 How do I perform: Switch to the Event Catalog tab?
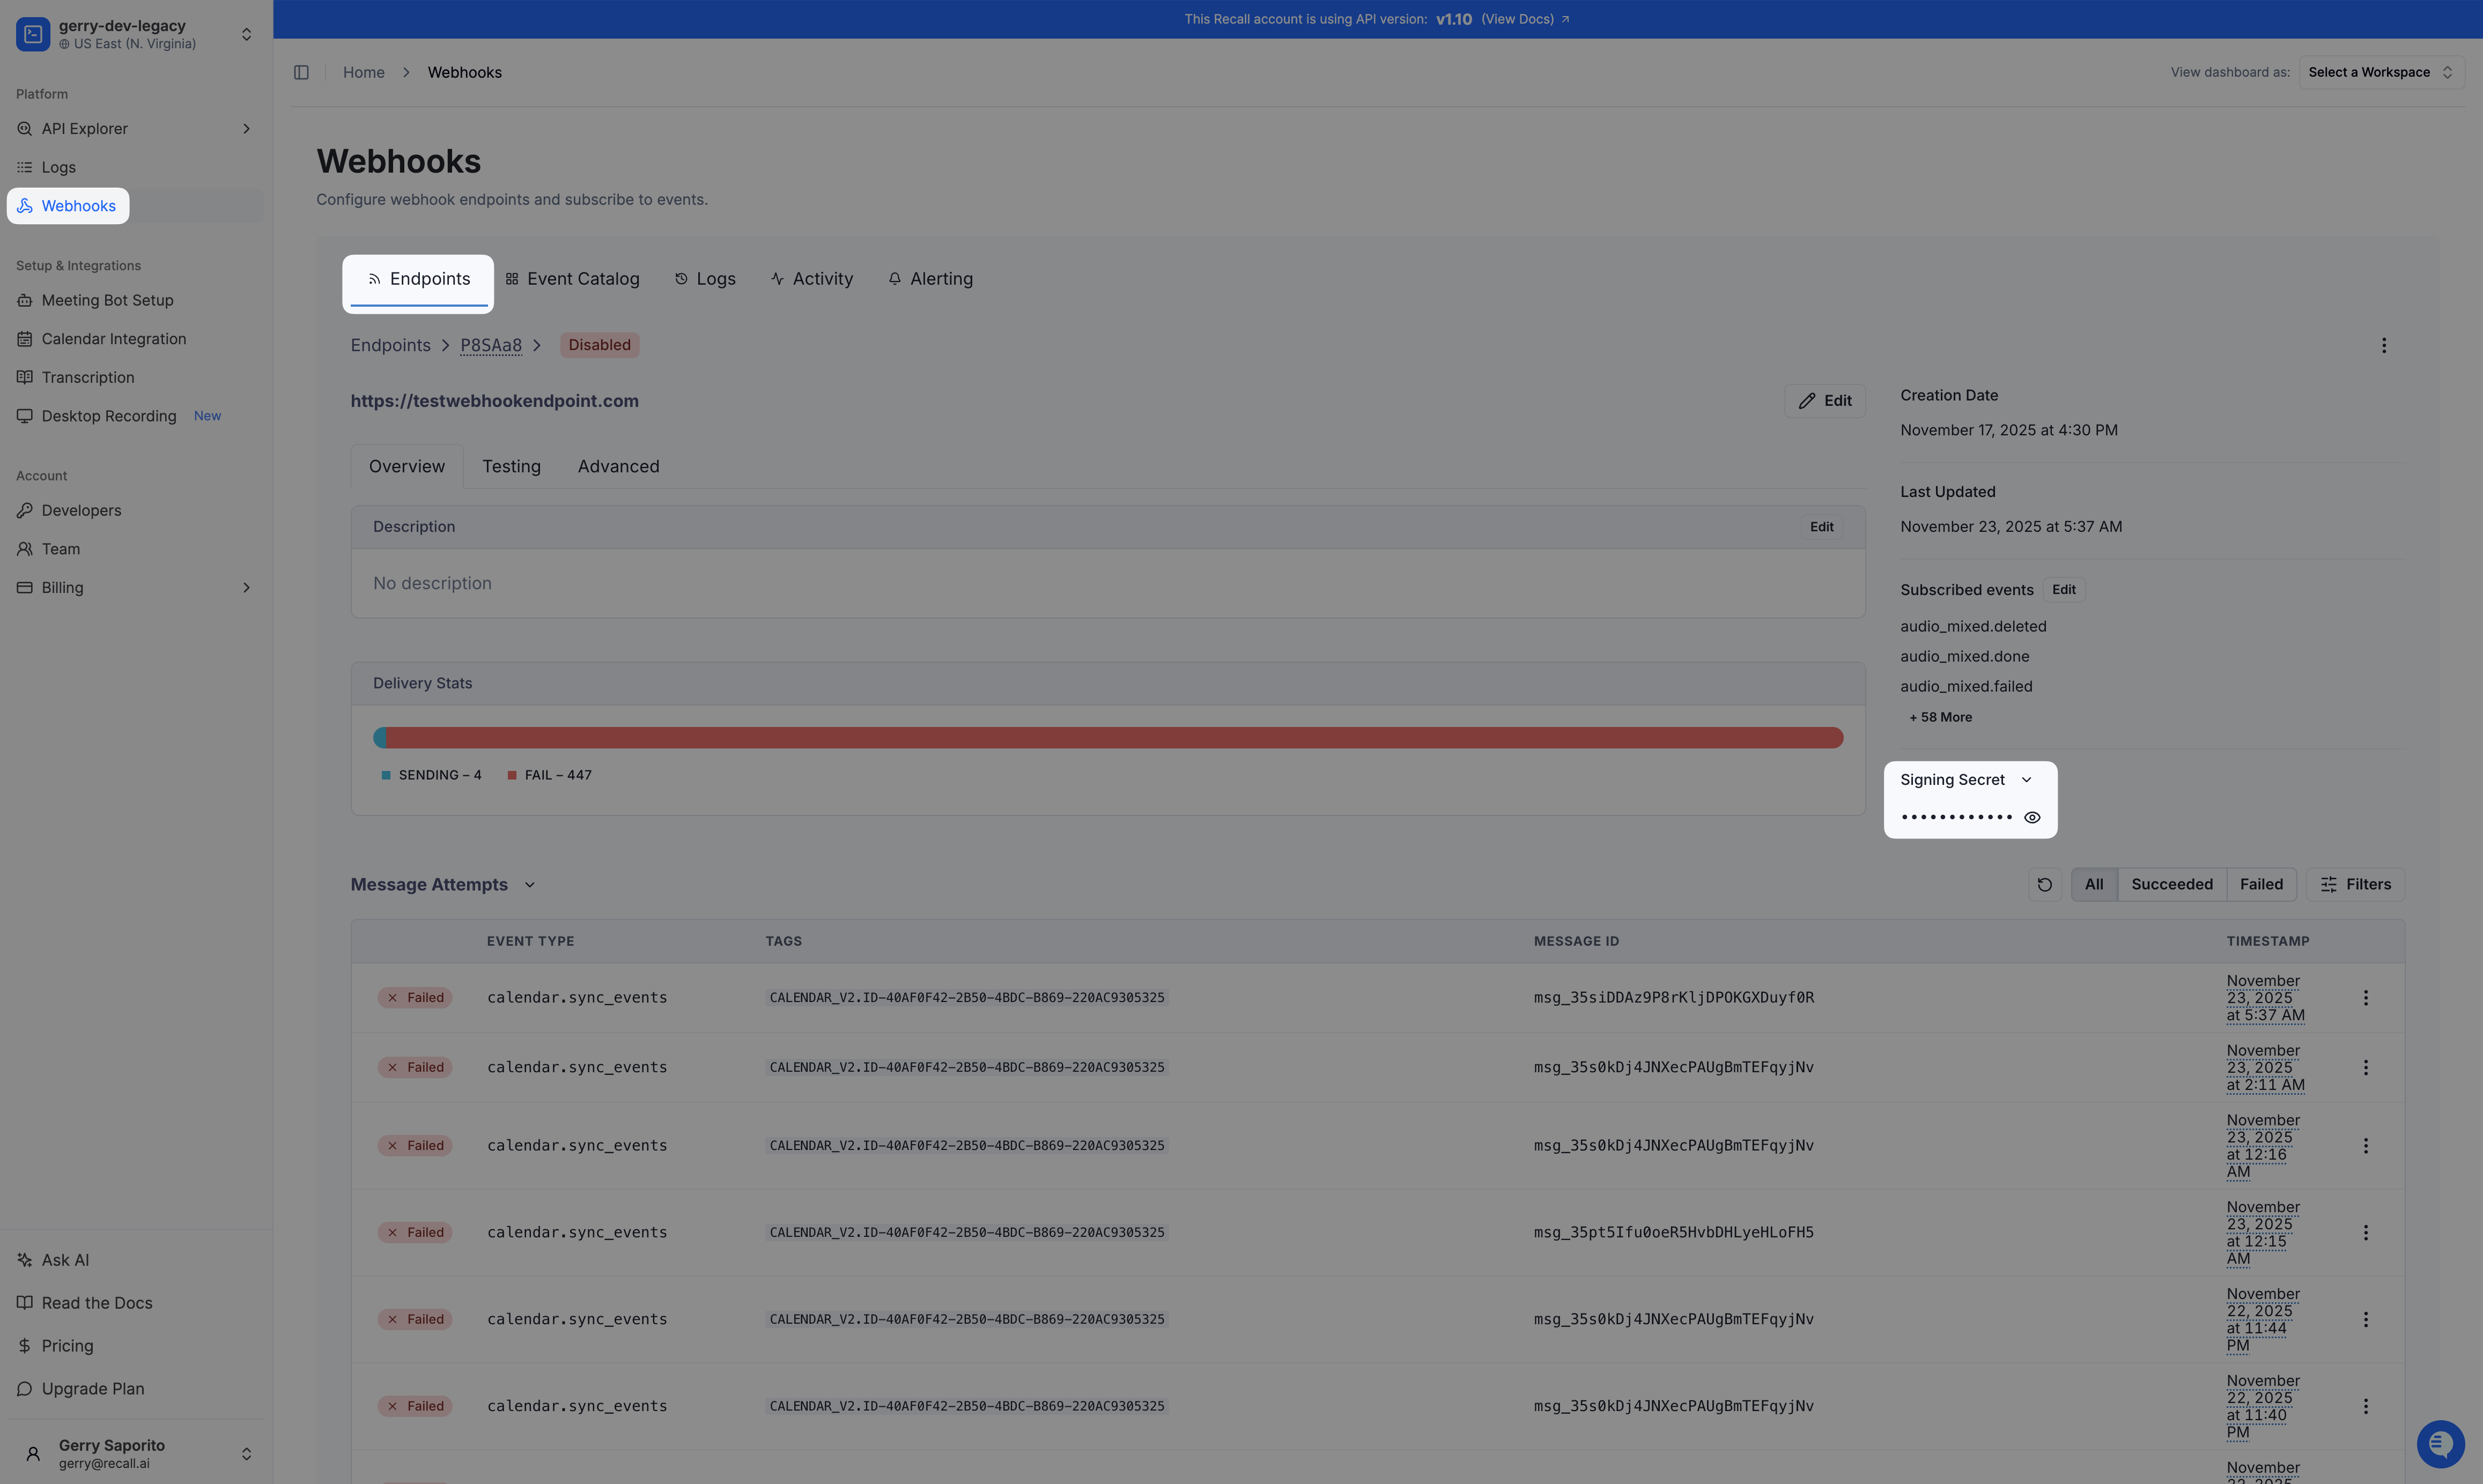pyautogui.click(x=572, y=279)
